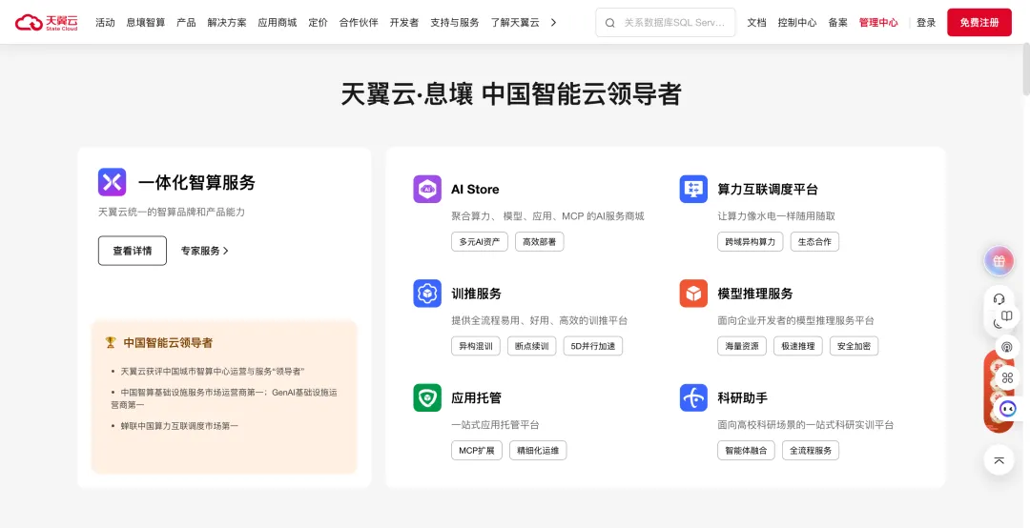Image resolution: width=1030 pixels, height=528 pixels.
Task: Open the 管理中心 link
Action: pyautogui.click(x=878, y=22)
